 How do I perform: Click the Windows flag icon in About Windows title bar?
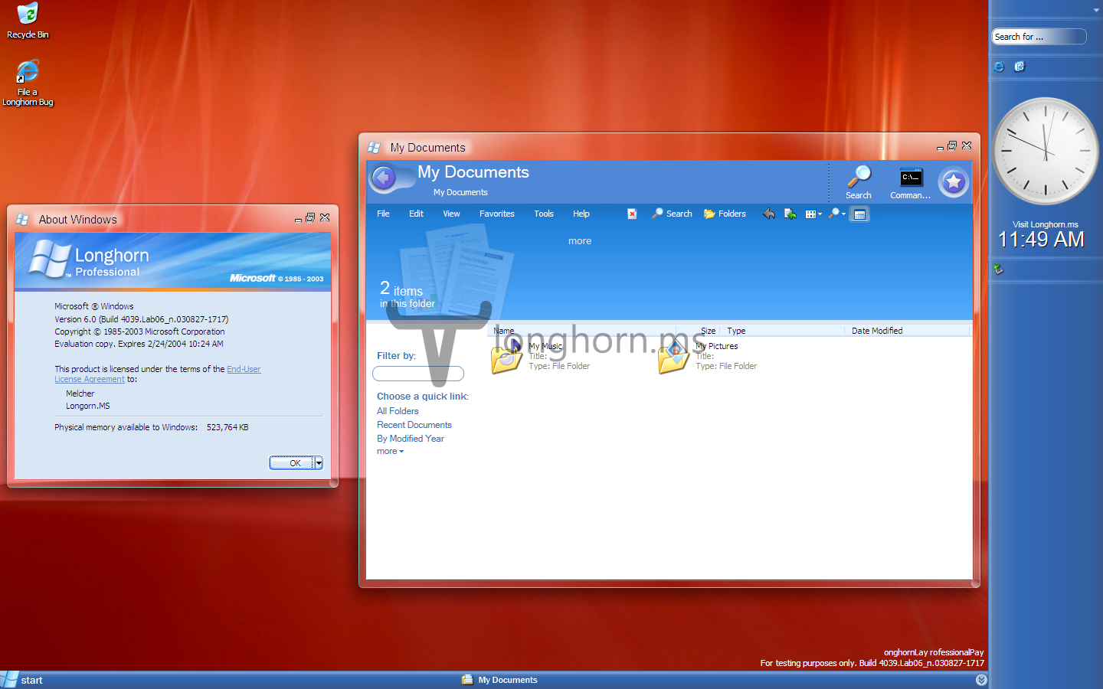click(x=23, y=219)
